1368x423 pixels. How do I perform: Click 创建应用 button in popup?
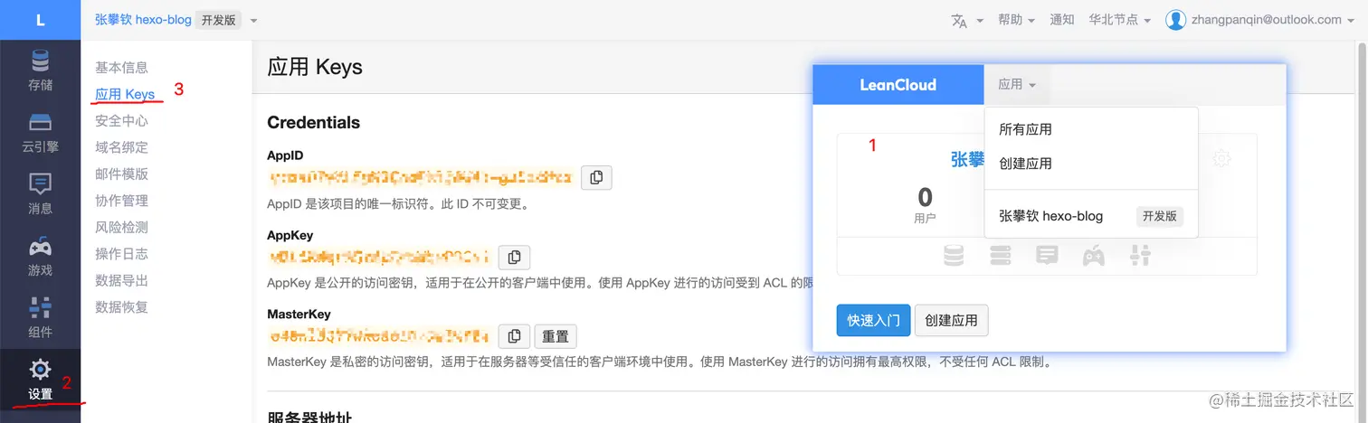(x=952, y=320)
